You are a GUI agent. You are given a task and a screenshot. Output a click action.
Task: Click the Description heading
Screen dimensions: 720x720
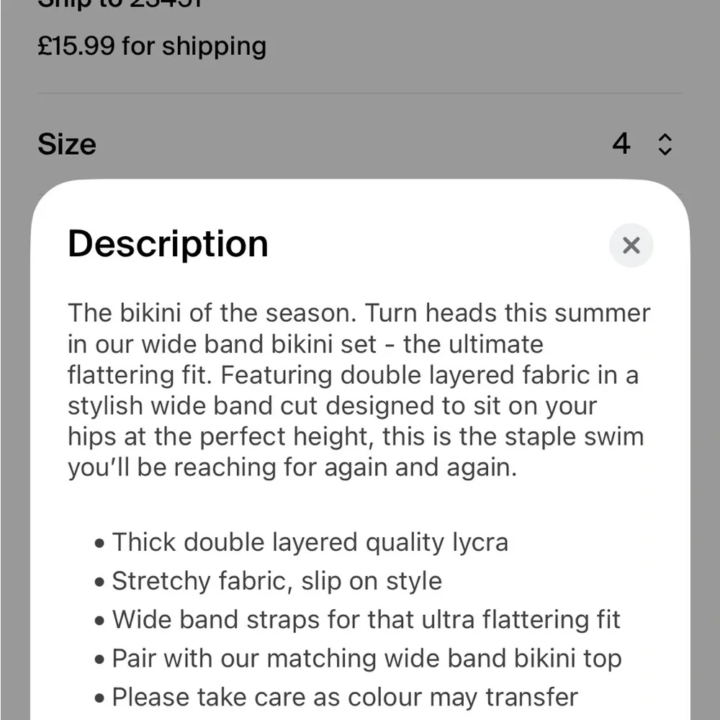(167, 243)
